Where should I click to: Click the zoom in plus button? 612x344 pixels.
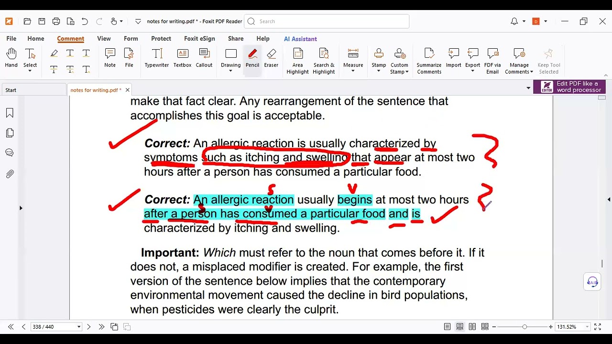coord(551,327)
